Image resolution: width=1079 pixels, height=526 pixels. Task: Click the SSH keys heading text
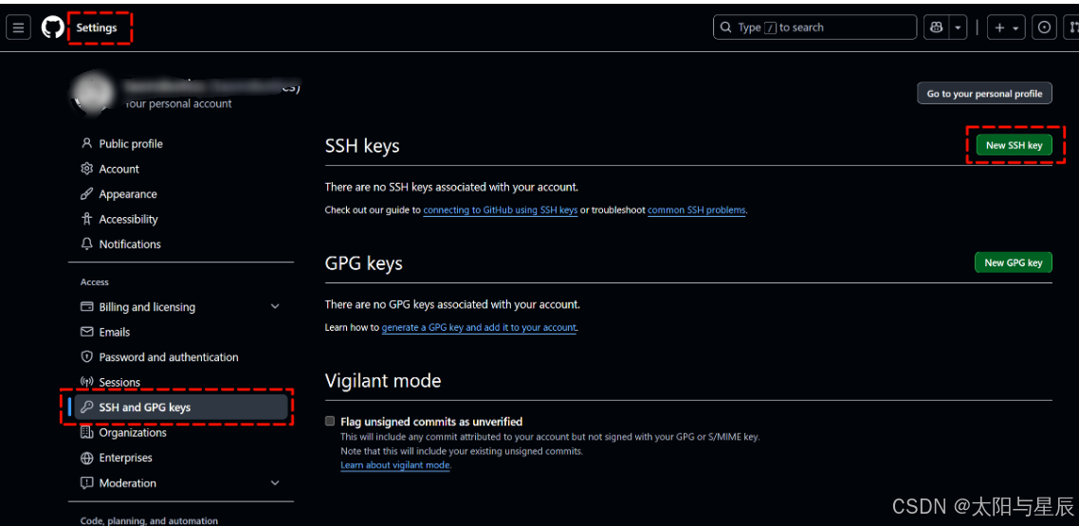[362, 146]
